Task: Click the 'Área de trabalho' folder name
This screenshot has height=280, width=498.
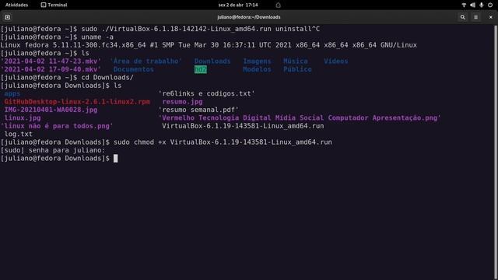Action: click(x=146, y=61)
